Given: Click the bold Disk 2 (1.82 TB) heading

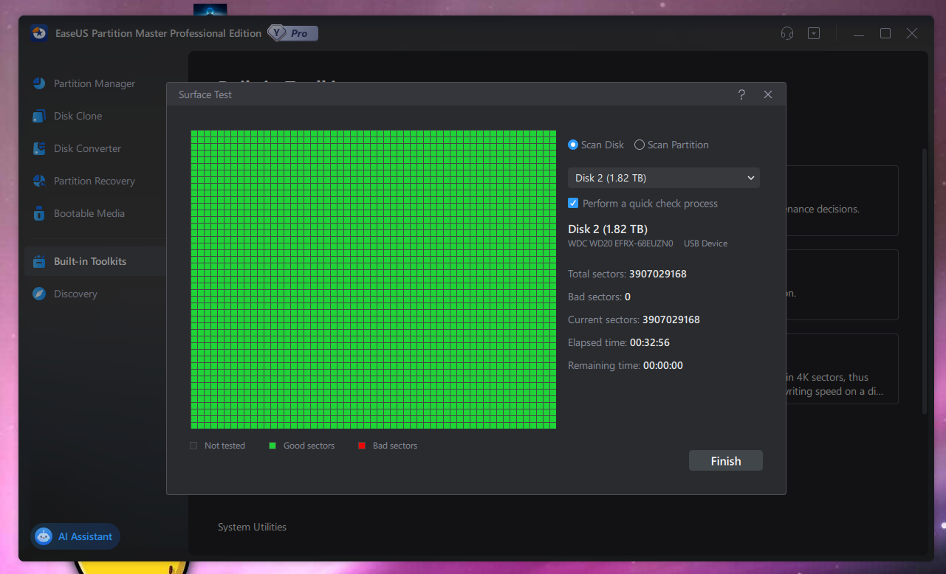Looking at the screenshot, I should pos(608,229).
